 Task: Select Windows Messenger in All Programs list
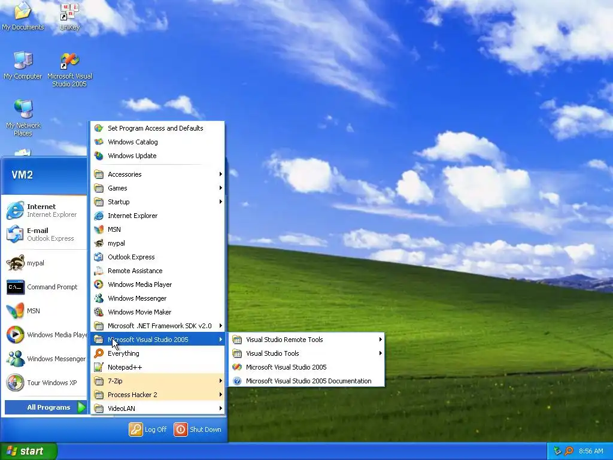click(157, 298)
